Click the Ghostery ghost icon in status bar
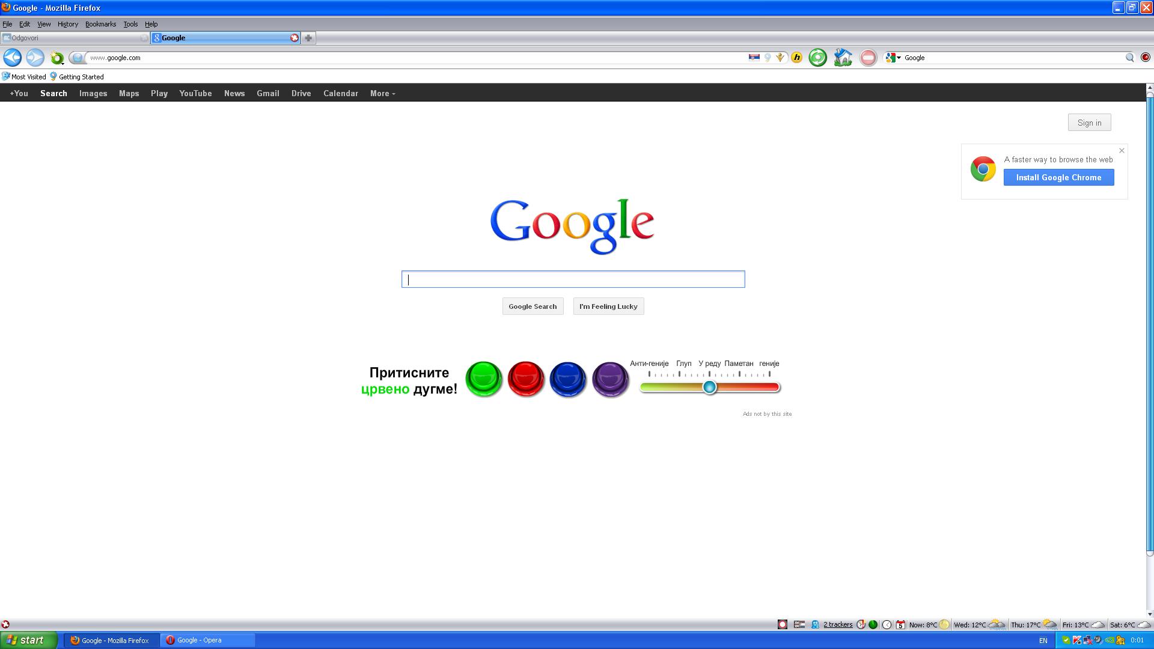Viewport: 1154px width, 649px height. point(815,624)
